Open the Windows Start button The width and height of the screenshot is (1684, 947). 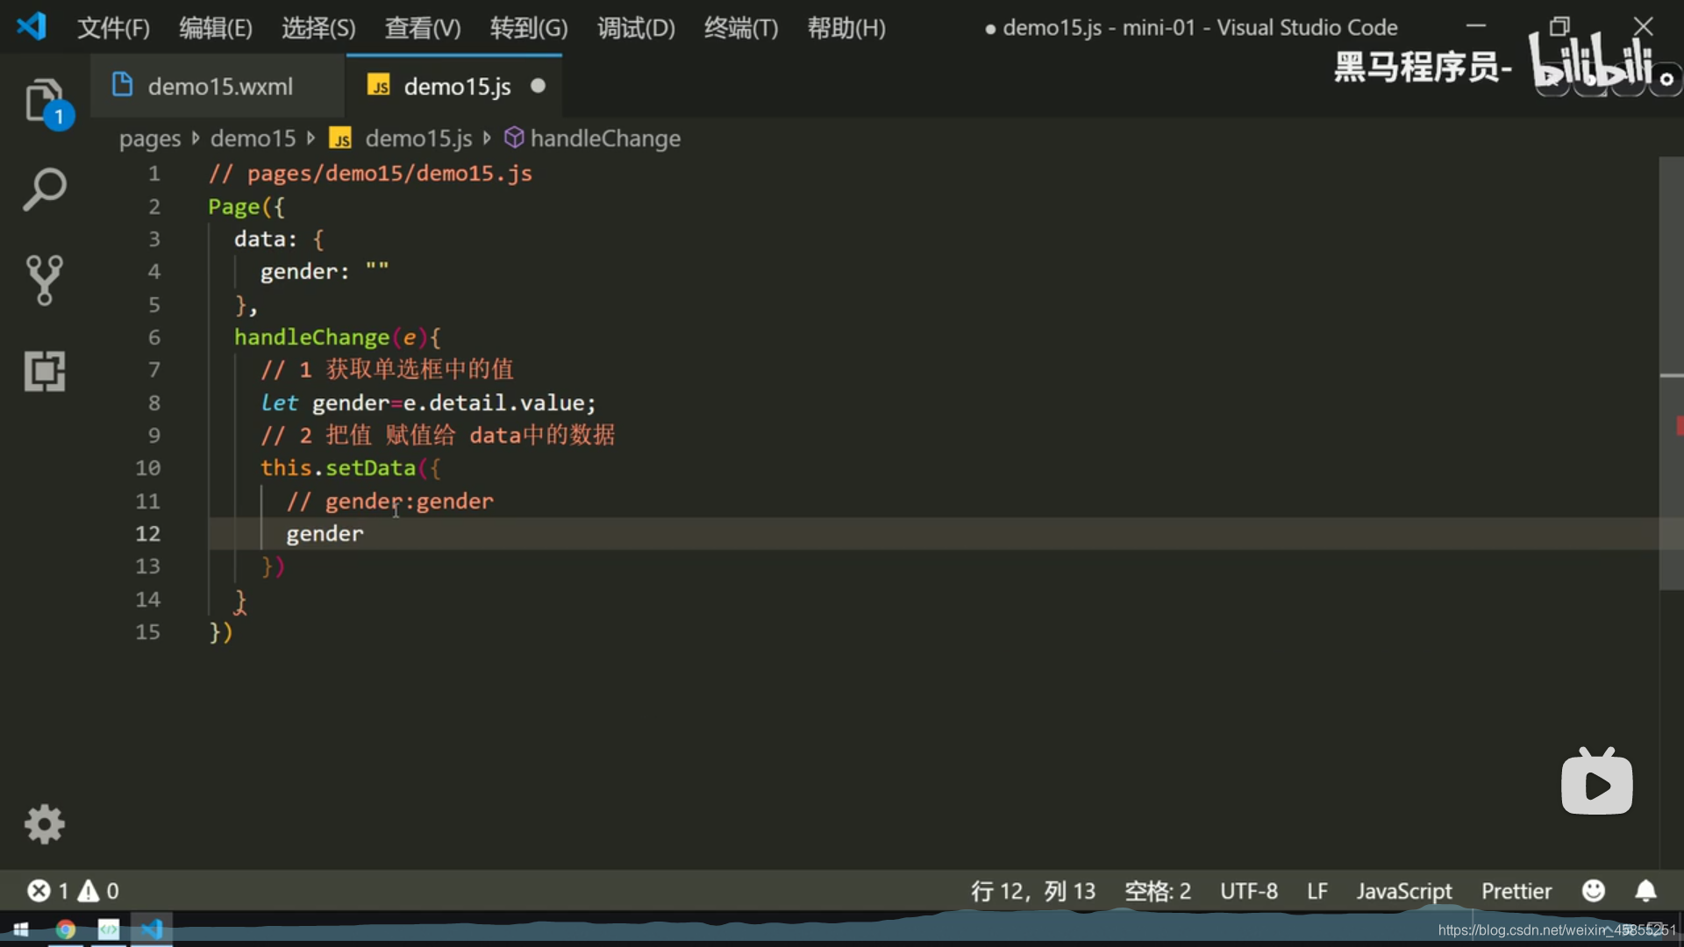pos(21,929)
